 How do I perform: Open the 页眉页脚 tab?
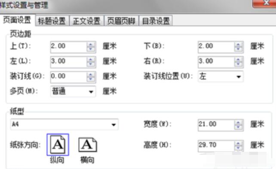(121, 21)
